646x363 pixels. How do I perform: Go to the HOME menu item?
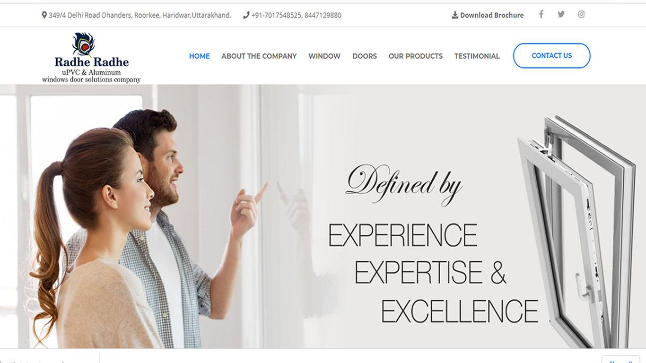point(200,56)
